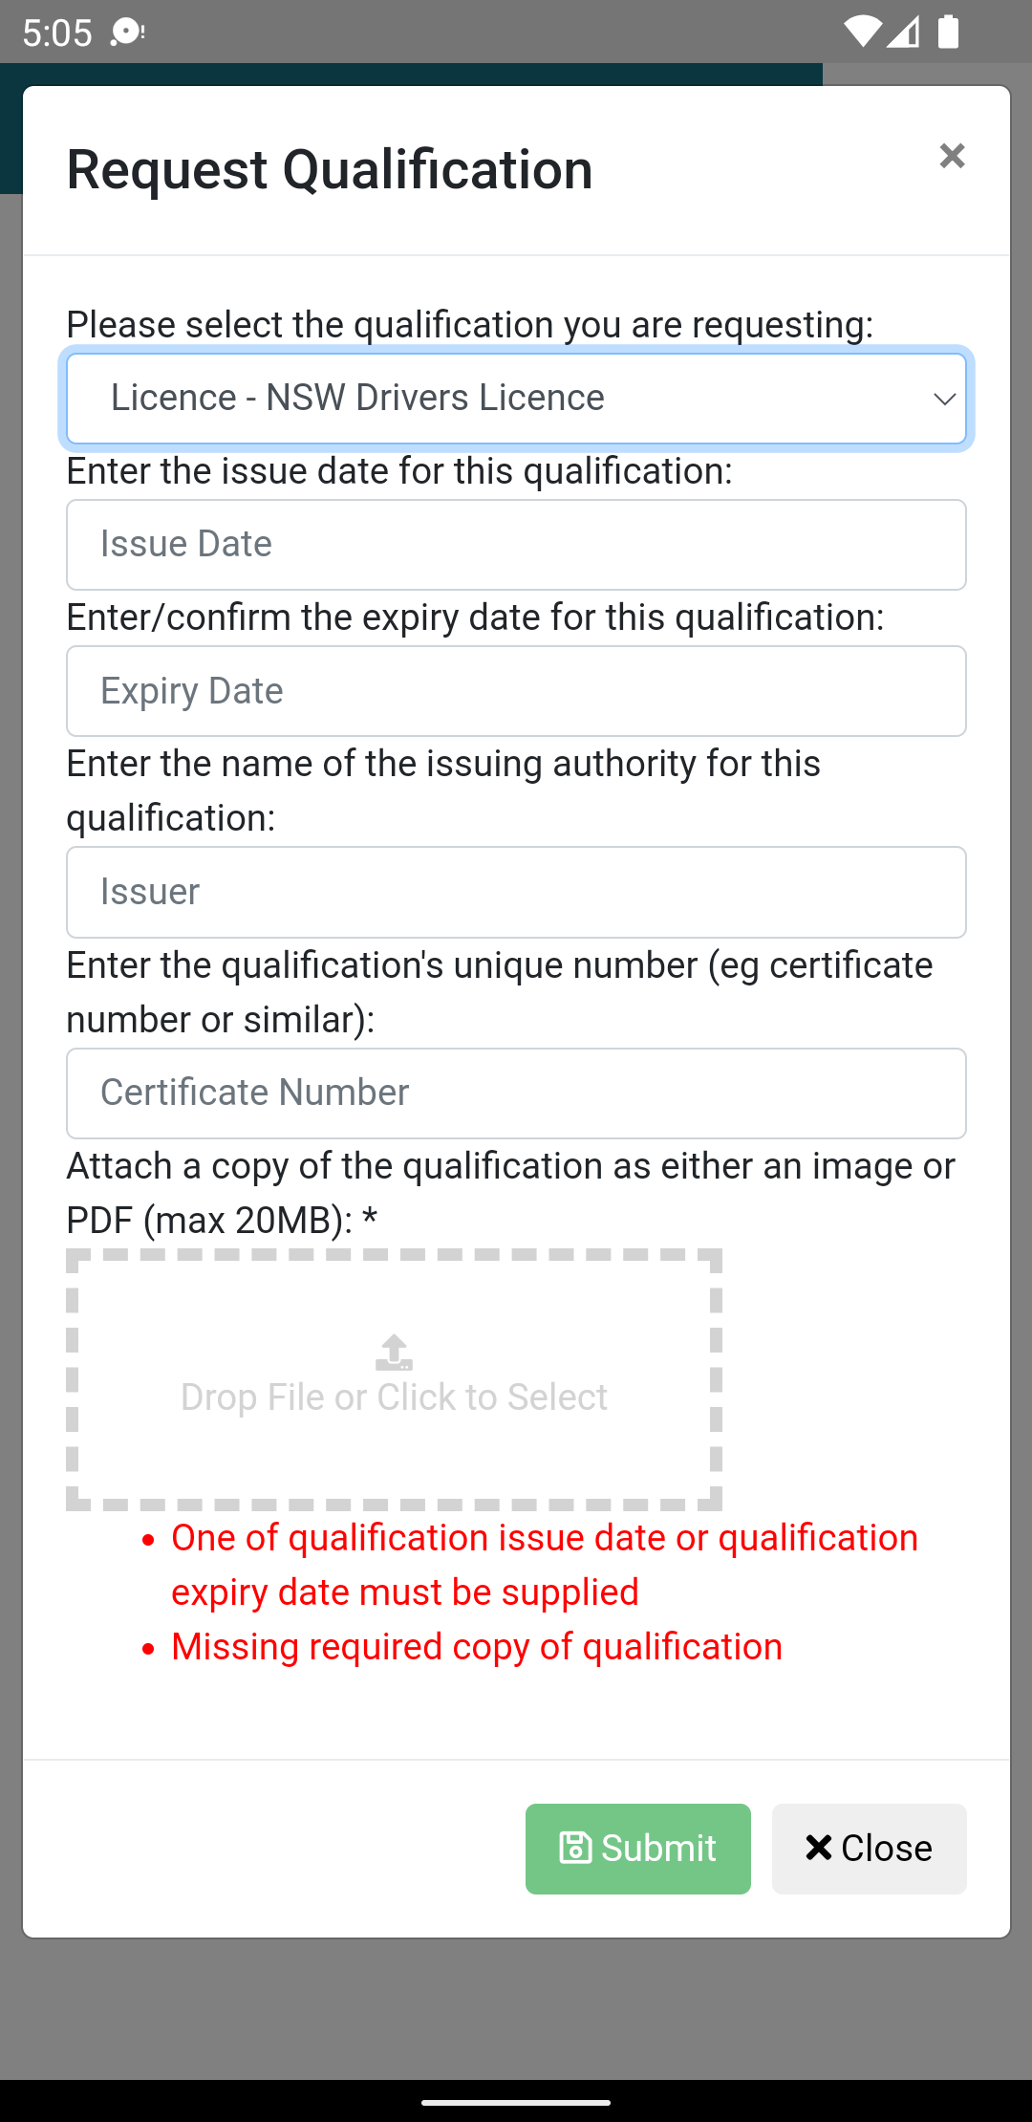This screenshot has height=2122, width=1032.
Task: Tap the cellular signal status icon
Action: tap(903, 32)
